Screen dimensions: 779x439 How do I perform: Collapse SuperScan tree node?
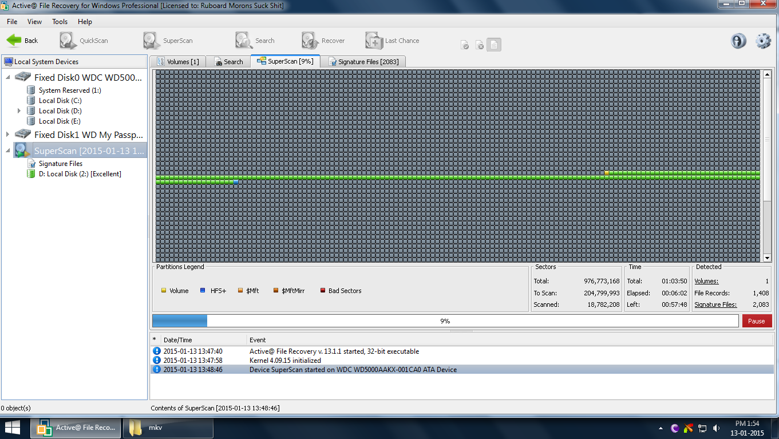tap(8, 151)
